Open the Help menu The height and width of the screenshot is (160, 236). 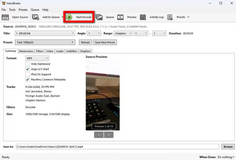coord(45,10)
